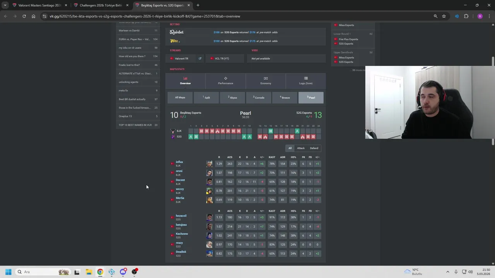Click the taskbar search box 'Ara'

click(x=43, y=272)
